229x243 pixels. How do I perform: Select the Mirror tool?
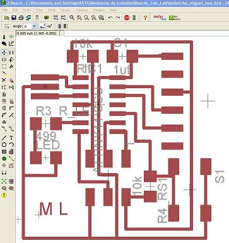4,60
